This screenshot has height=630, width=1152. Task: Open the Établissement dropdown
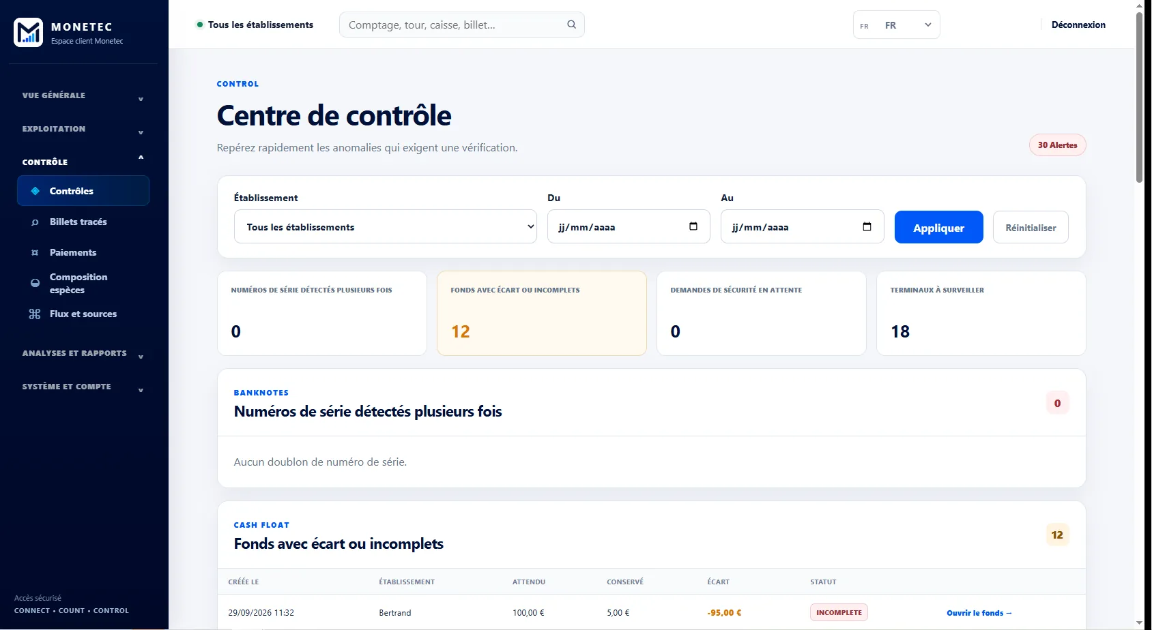tap(386, 226)
